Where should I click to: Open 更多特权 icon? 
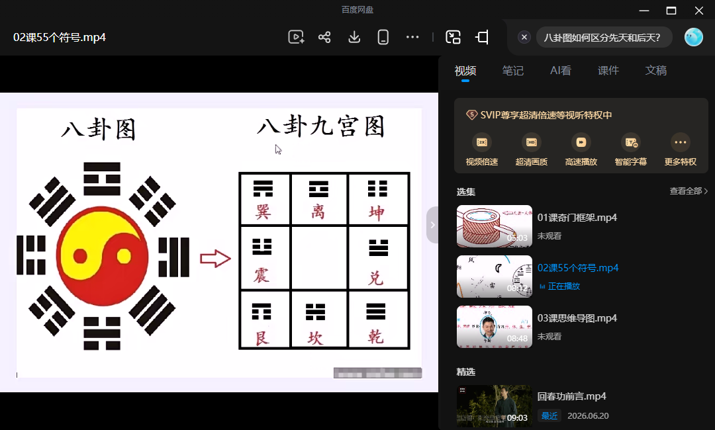point(681,142)
